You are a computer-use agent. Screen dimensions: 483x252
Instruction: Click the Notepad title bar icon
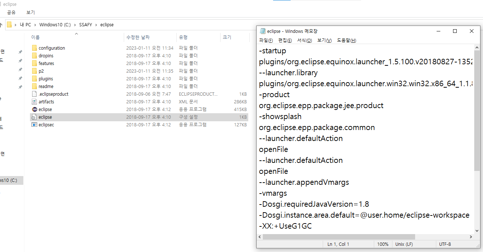(x=262, y=31)
